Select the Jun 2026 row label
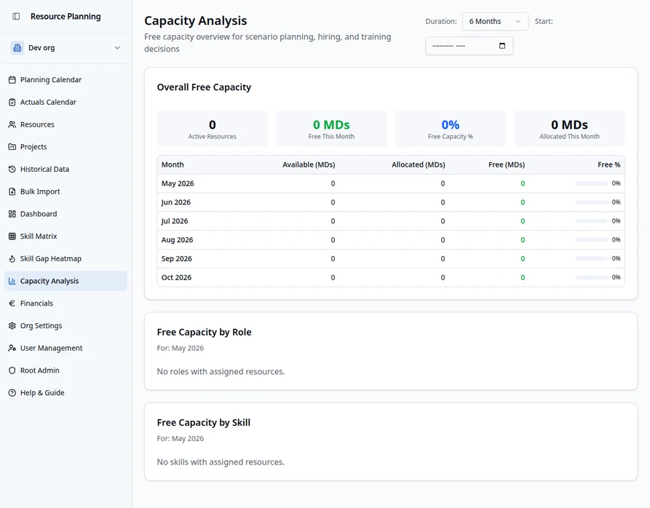The width and height of the screenshot is (650, 508). coord(175,202)
